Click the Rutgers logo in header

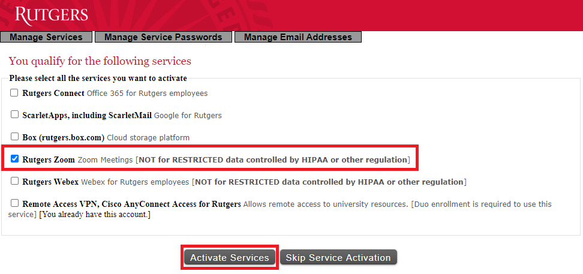click(x=52, y=14)
